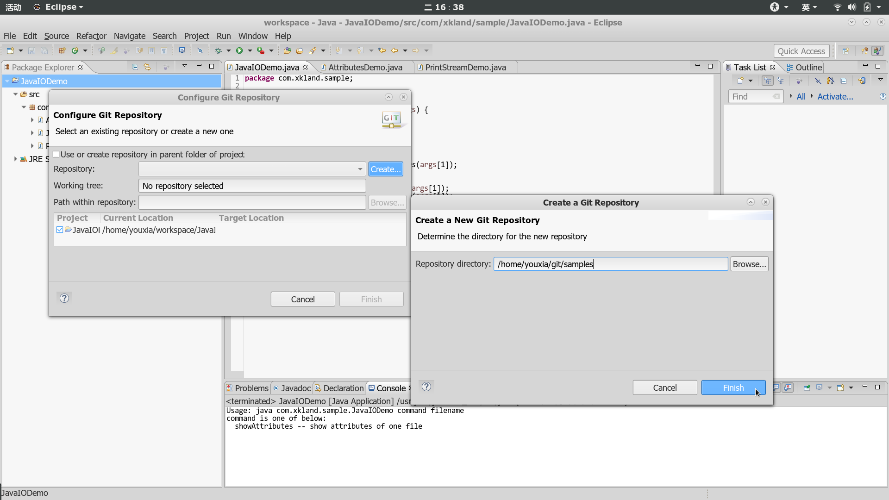The height and width of the screenshot is (500, 889).
Task: Click Finish in Create a Git Repository dialog
Action: pos(733,387)
